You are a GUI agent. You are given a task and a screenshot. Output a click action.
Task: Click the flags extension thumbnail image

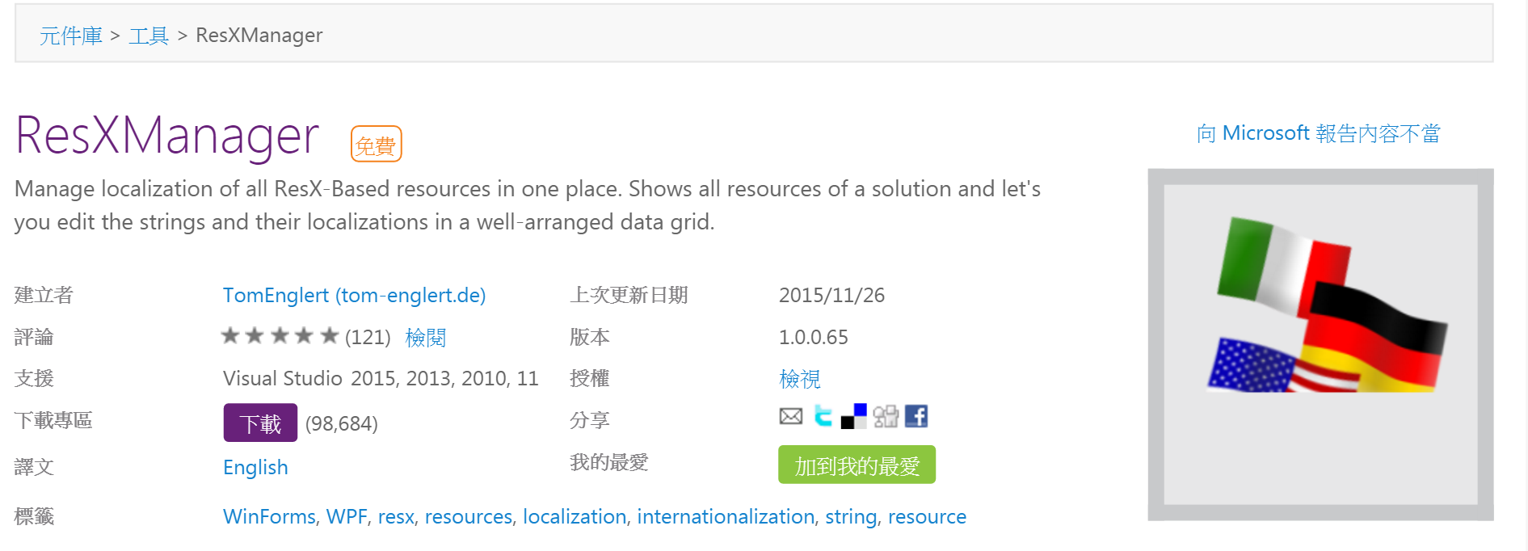(1320, 344)
